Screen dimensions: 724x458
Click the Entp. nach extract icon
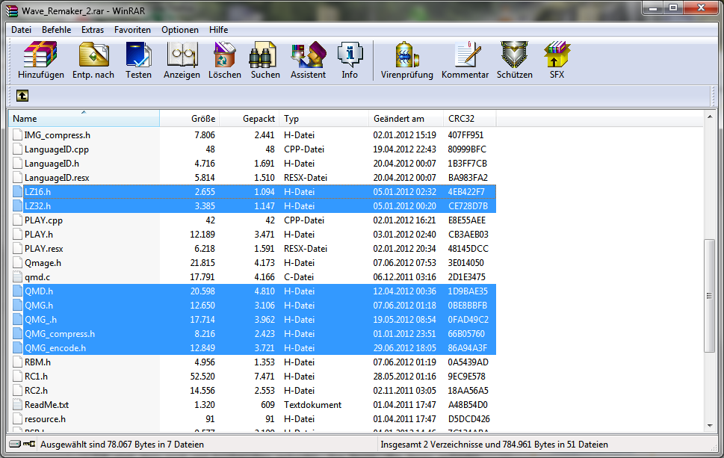coord(93,60)
